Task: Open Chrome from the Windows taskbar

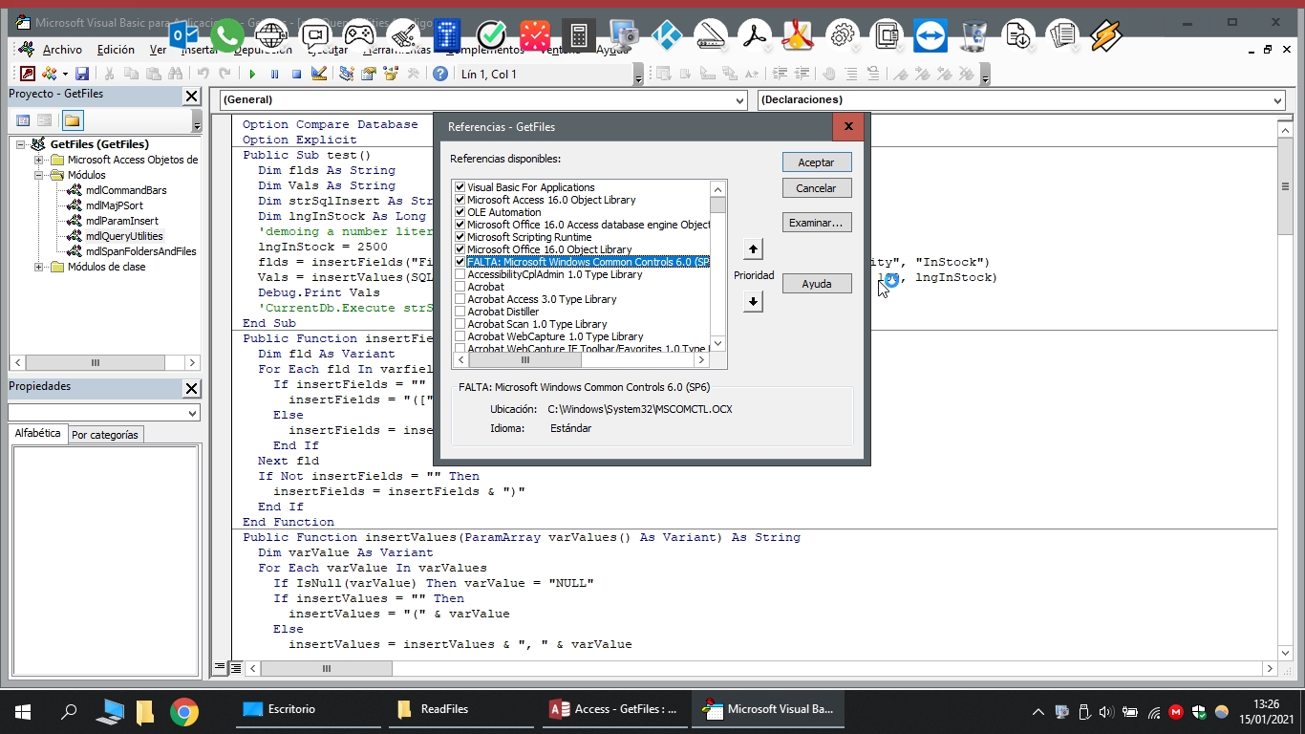Action: tap(184, 711)
